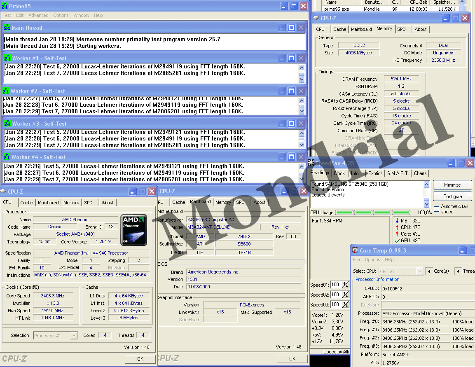The height and width of the screenshot is (367, 475).
Task: Open Prime95 Help menu
Action: coord(98,15)
